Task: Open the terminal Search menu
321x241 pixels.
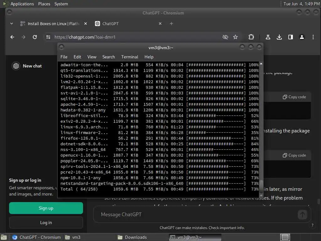Action: tap(108, 57)
